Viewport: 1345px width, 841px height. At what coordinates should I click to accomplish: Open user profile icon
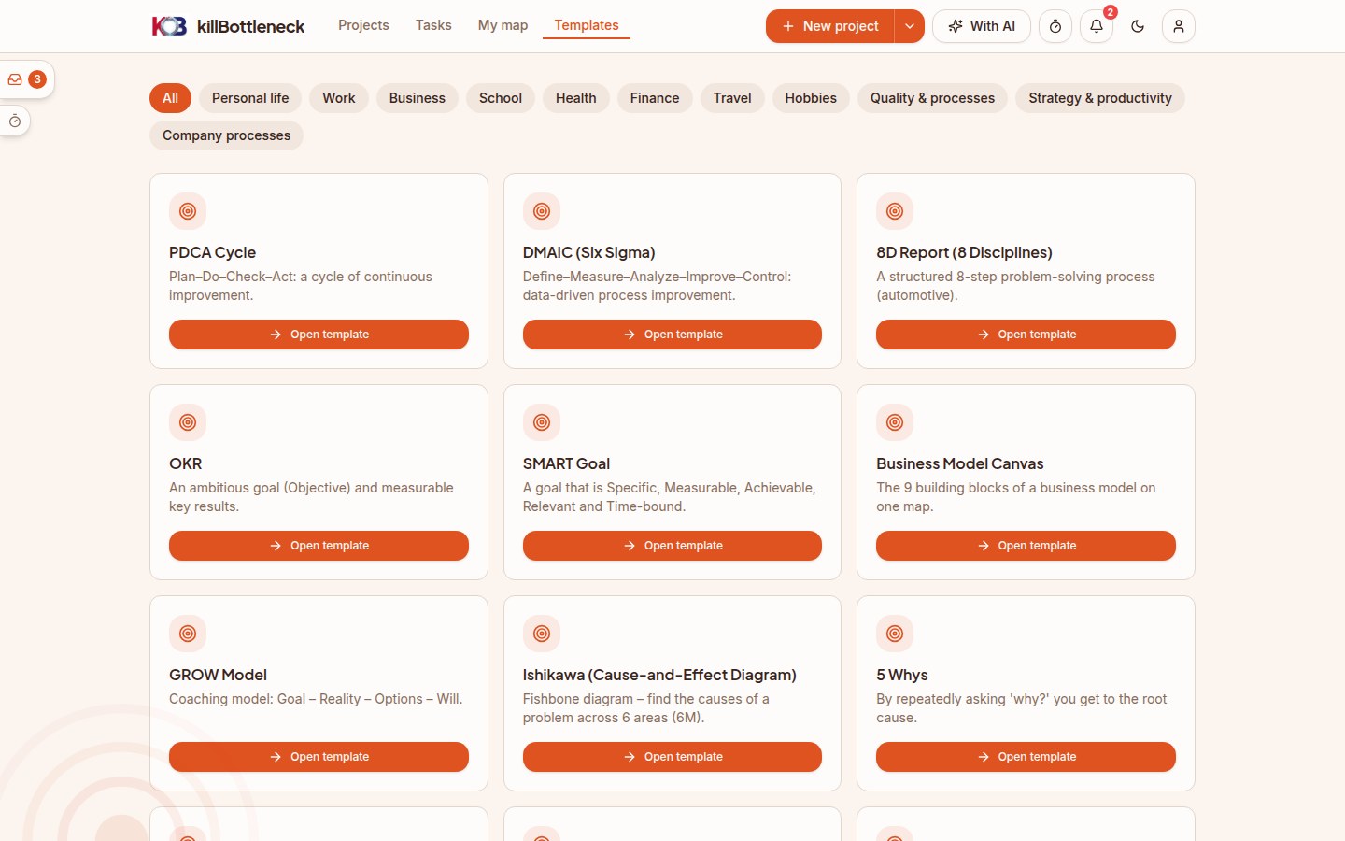tap(1179, 26)
